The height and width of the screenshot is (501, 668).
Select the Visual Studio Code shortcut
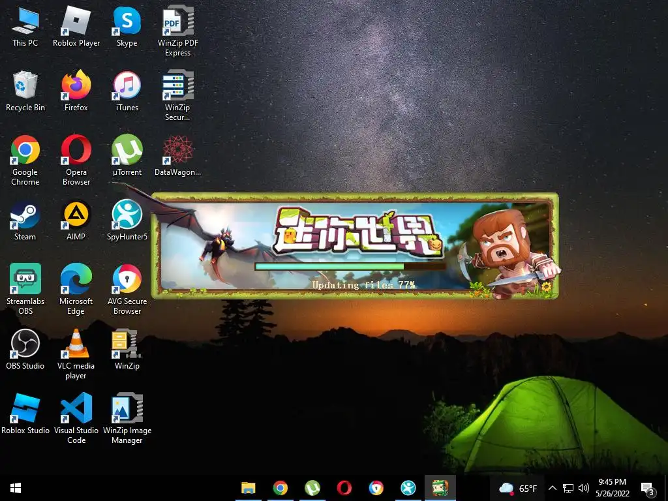click(76, 419)
